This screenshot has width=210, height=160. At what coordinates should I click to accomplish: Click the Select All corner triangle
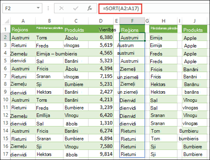6,21
